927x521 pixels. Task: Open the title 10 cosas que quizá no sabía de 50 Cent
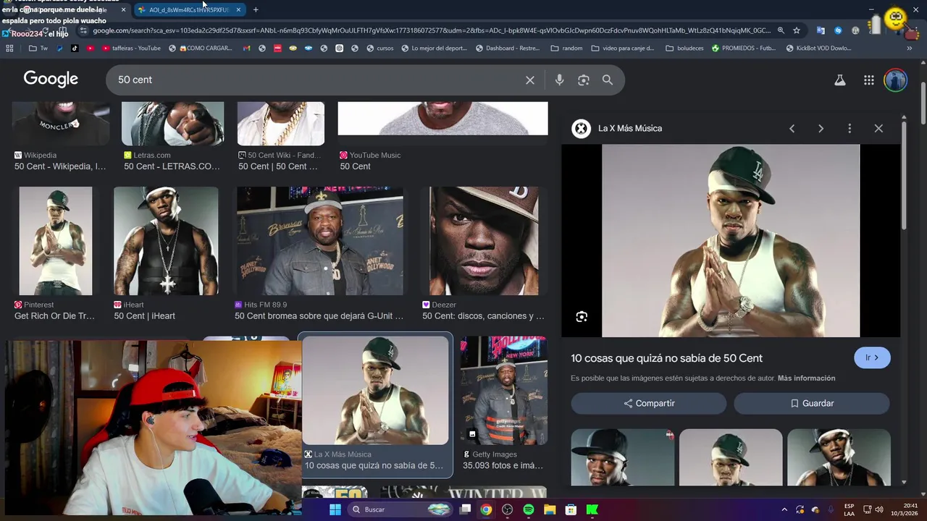pyautogui.click(x=666, y=358)
